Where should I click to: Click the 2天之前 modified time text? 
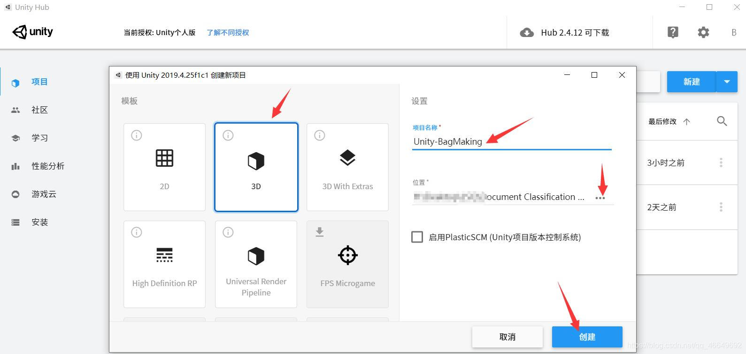661,207
